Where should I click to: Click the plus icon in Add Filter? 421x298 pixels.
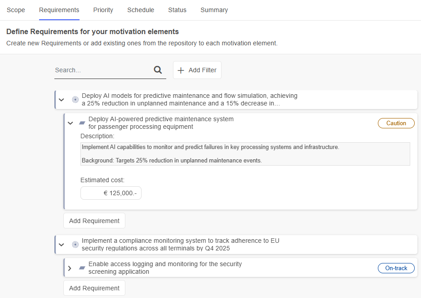pos(181,70)
